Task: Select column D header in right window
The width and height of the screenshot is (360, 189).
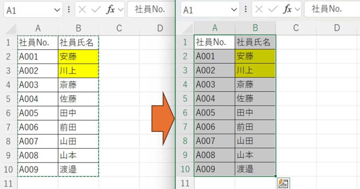Action: (x=337, y=28)
